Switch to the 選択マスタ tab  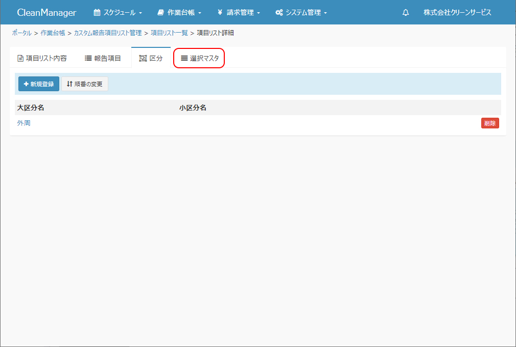(199, 58)
